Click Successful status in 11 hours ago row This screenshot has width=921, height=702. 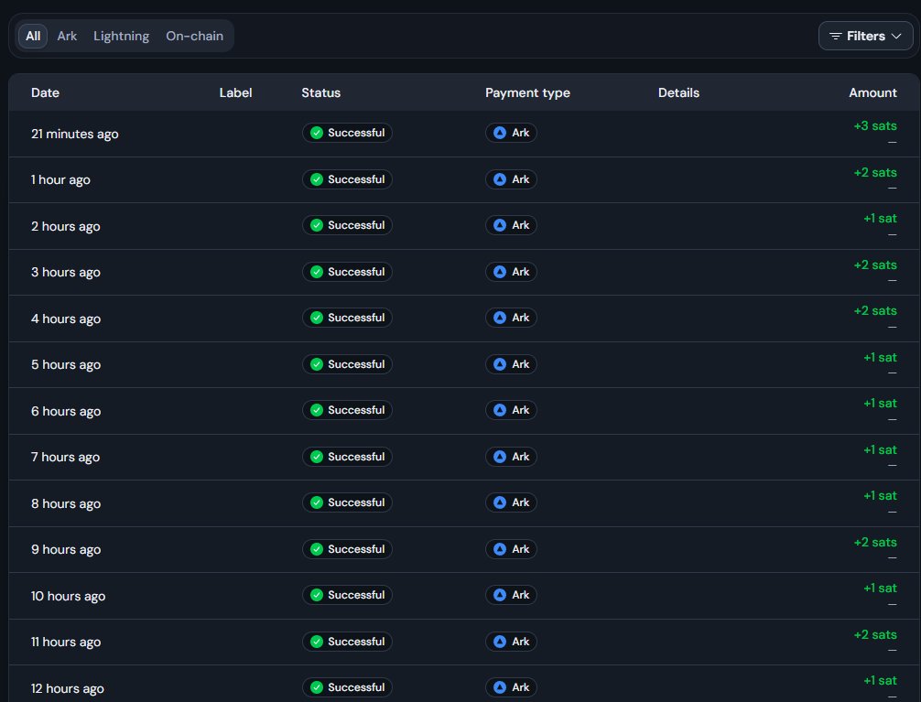point(347,642)
